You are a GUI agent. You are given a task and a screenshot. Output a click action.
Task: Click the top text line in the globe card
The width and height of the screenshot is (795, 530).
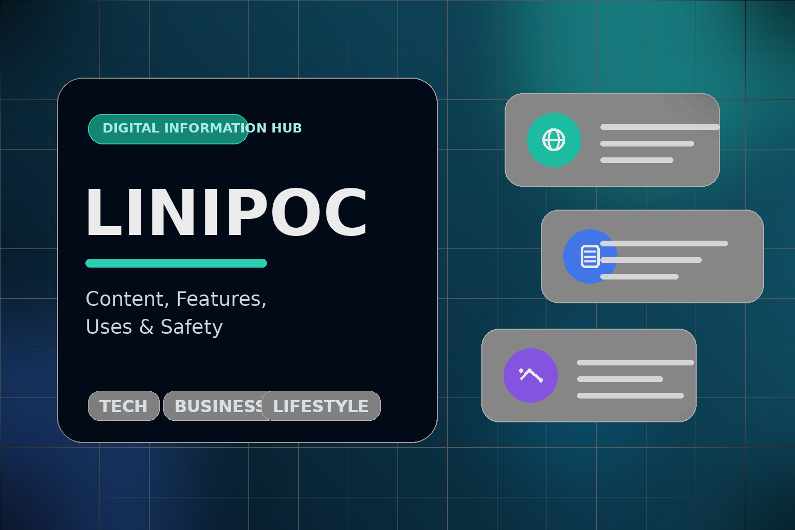[660, 127]
